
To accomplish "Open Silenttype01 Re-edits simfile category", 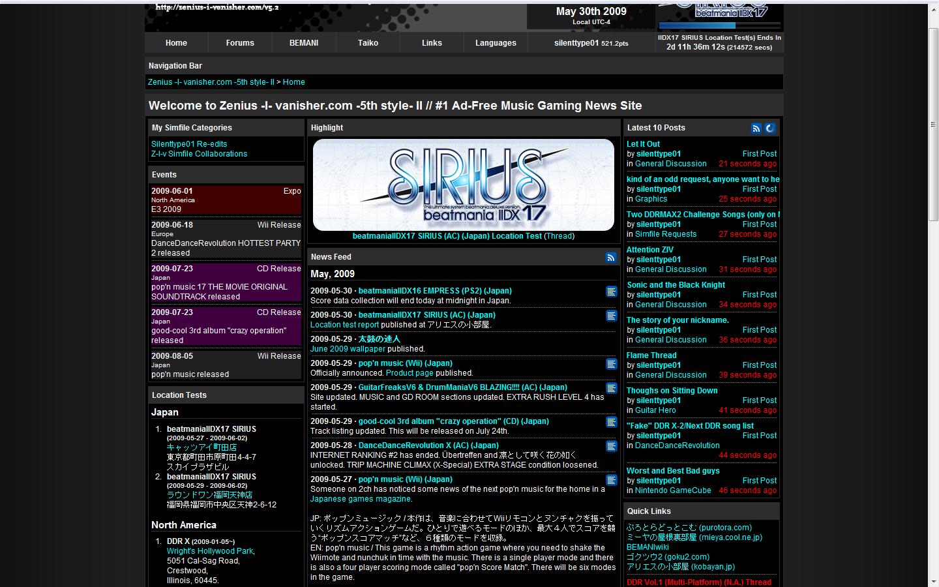I will point(189,144).
